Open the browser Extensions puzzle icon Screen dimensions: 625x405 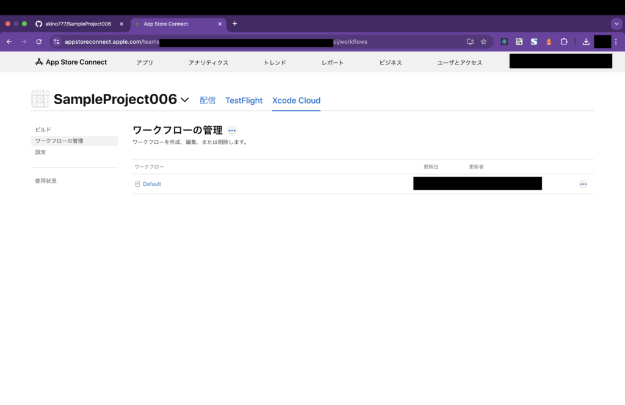pos(564,41)
